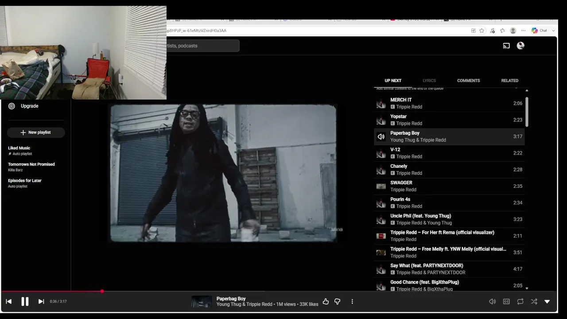Viewport: 567px width, 319px height.
Task: Mute the player volume
Action: coord(492,302)
